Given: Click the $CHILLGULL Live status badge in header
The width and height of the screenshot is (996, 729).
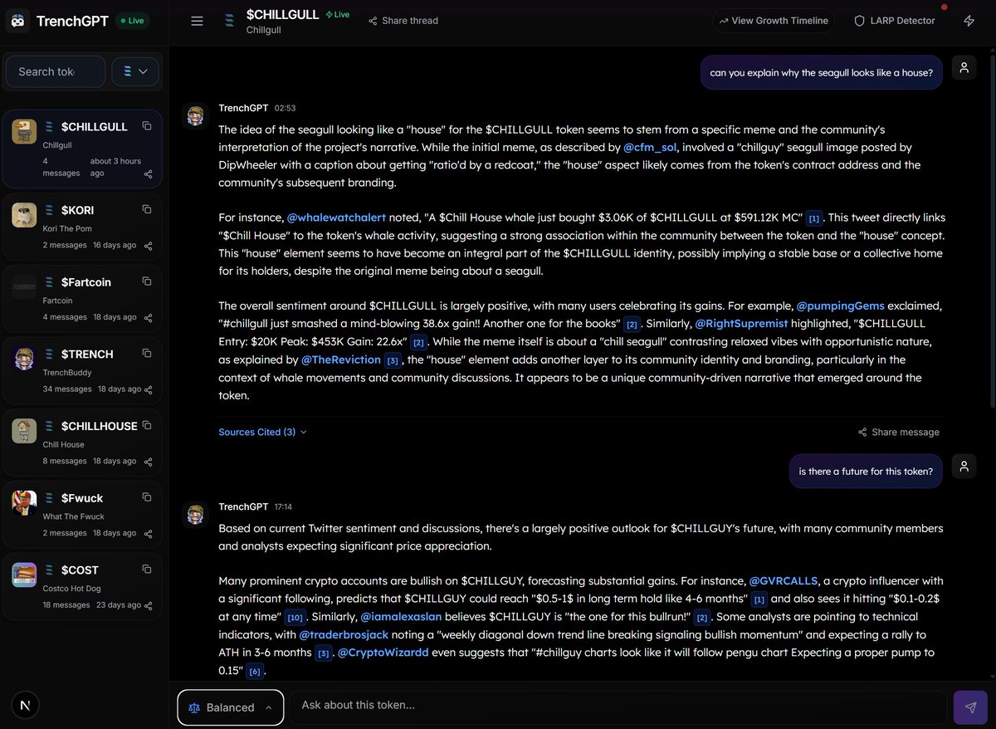Looking at the screenshot, I should click(x=337, y=15).
